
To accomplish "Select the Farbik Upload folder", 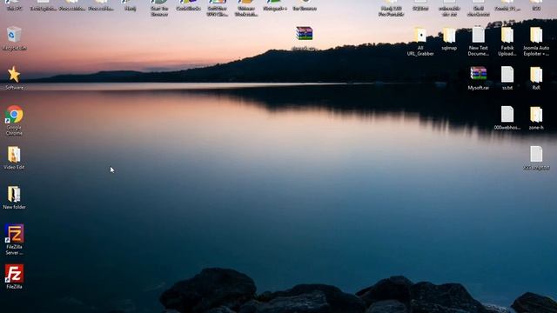I will pyautogui.click(x=507, y=35).
